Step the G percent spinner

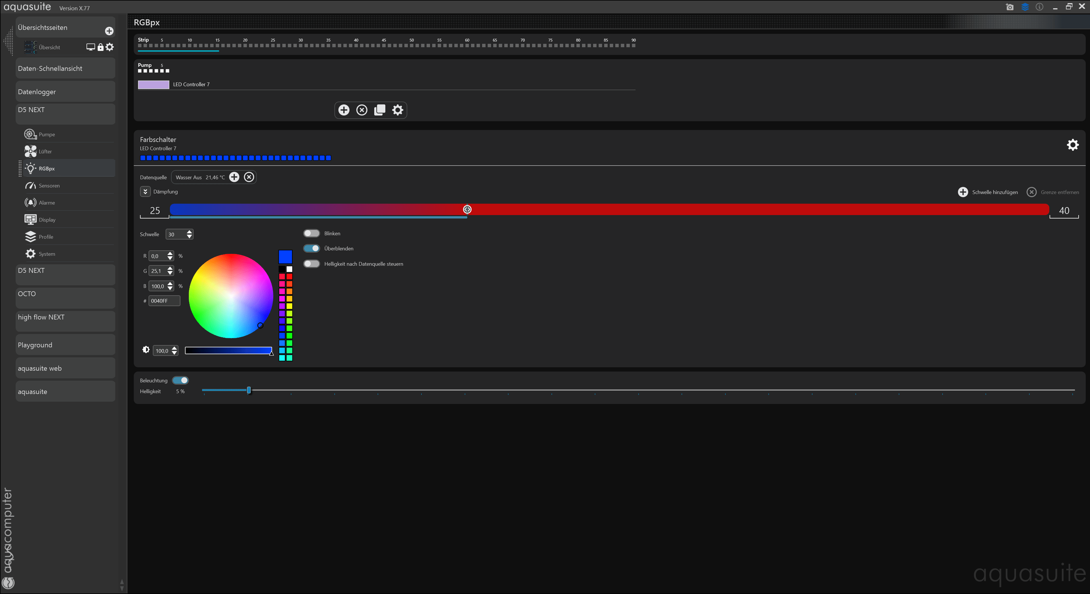coord(170,271)
